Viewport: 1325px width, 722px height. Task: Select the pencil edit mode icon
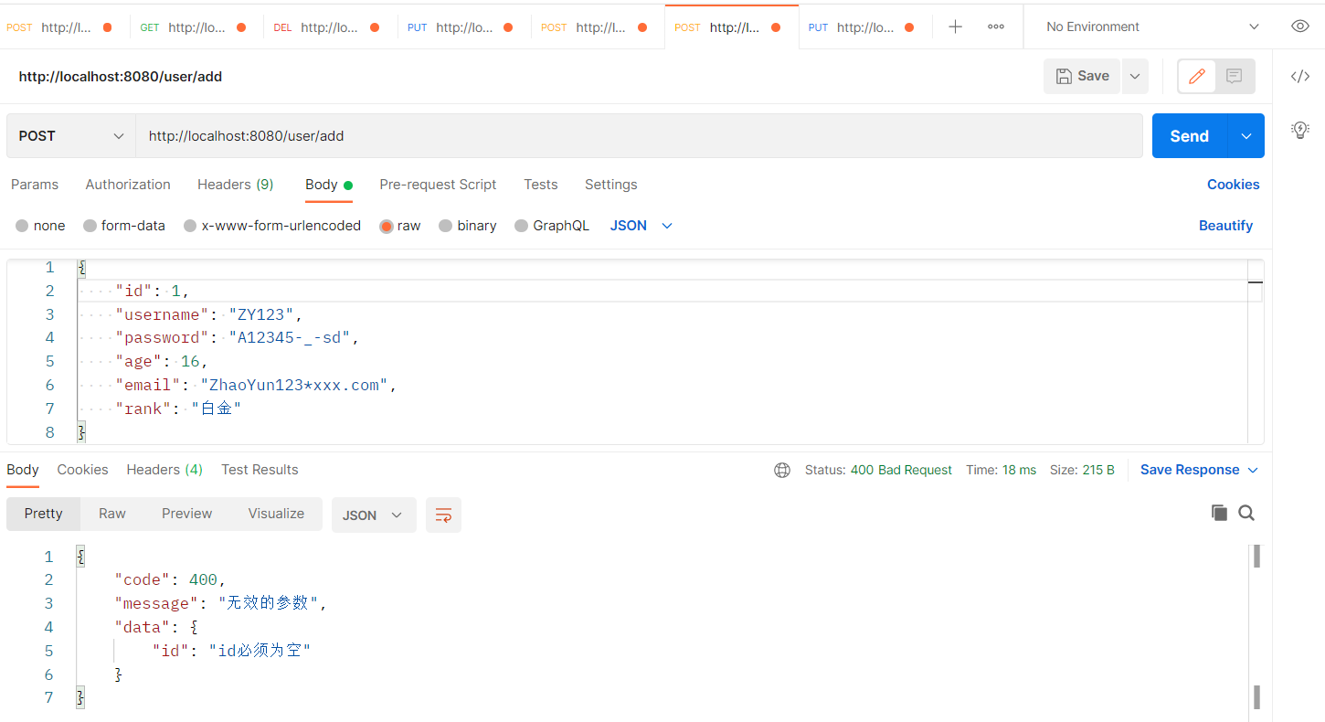point(1196,76)
